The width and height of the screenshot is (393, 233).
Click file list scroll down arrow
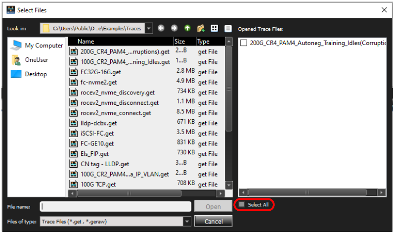[x=228, y=186]
